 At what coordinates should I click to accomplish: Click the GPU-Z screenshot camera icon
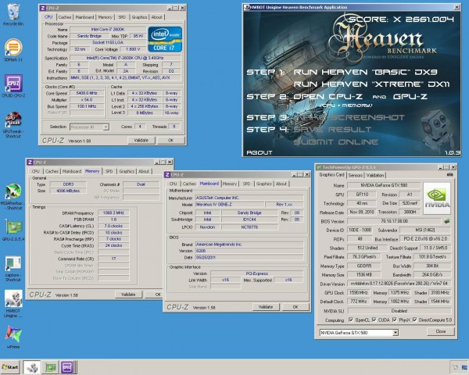(449, 175)
